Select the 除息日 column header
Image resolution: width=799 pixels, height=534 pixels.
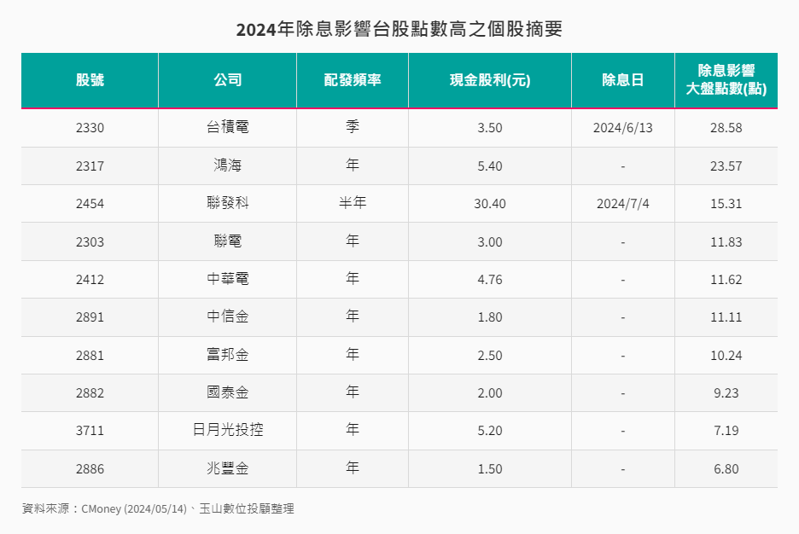coord(622,80)
